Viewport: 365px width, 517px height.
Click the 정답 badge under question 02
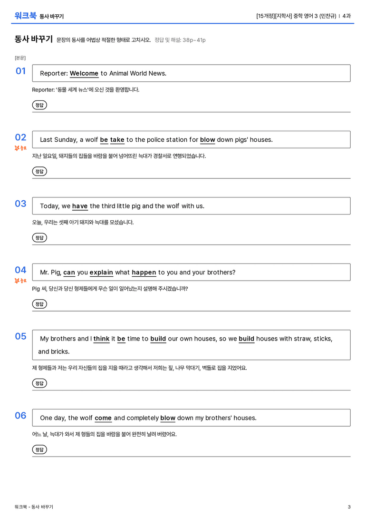tap(39, 171)
